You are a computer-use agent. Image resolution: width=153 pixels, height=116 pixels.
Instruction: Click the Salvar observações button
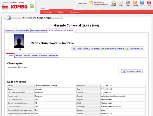point(132,71)
